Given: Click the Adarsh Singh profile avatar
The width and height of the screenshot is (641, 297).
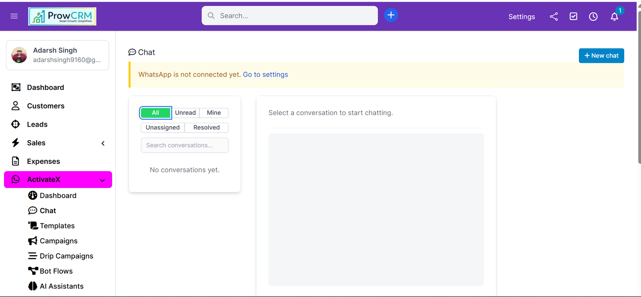Looking at the screenshot, I should coord(19,55).
